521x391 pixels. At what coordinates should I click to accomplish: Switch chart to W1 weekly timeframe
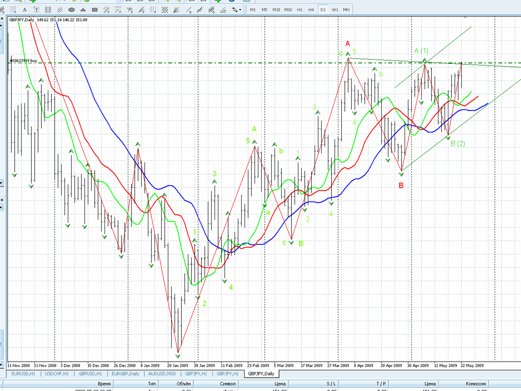335,10
